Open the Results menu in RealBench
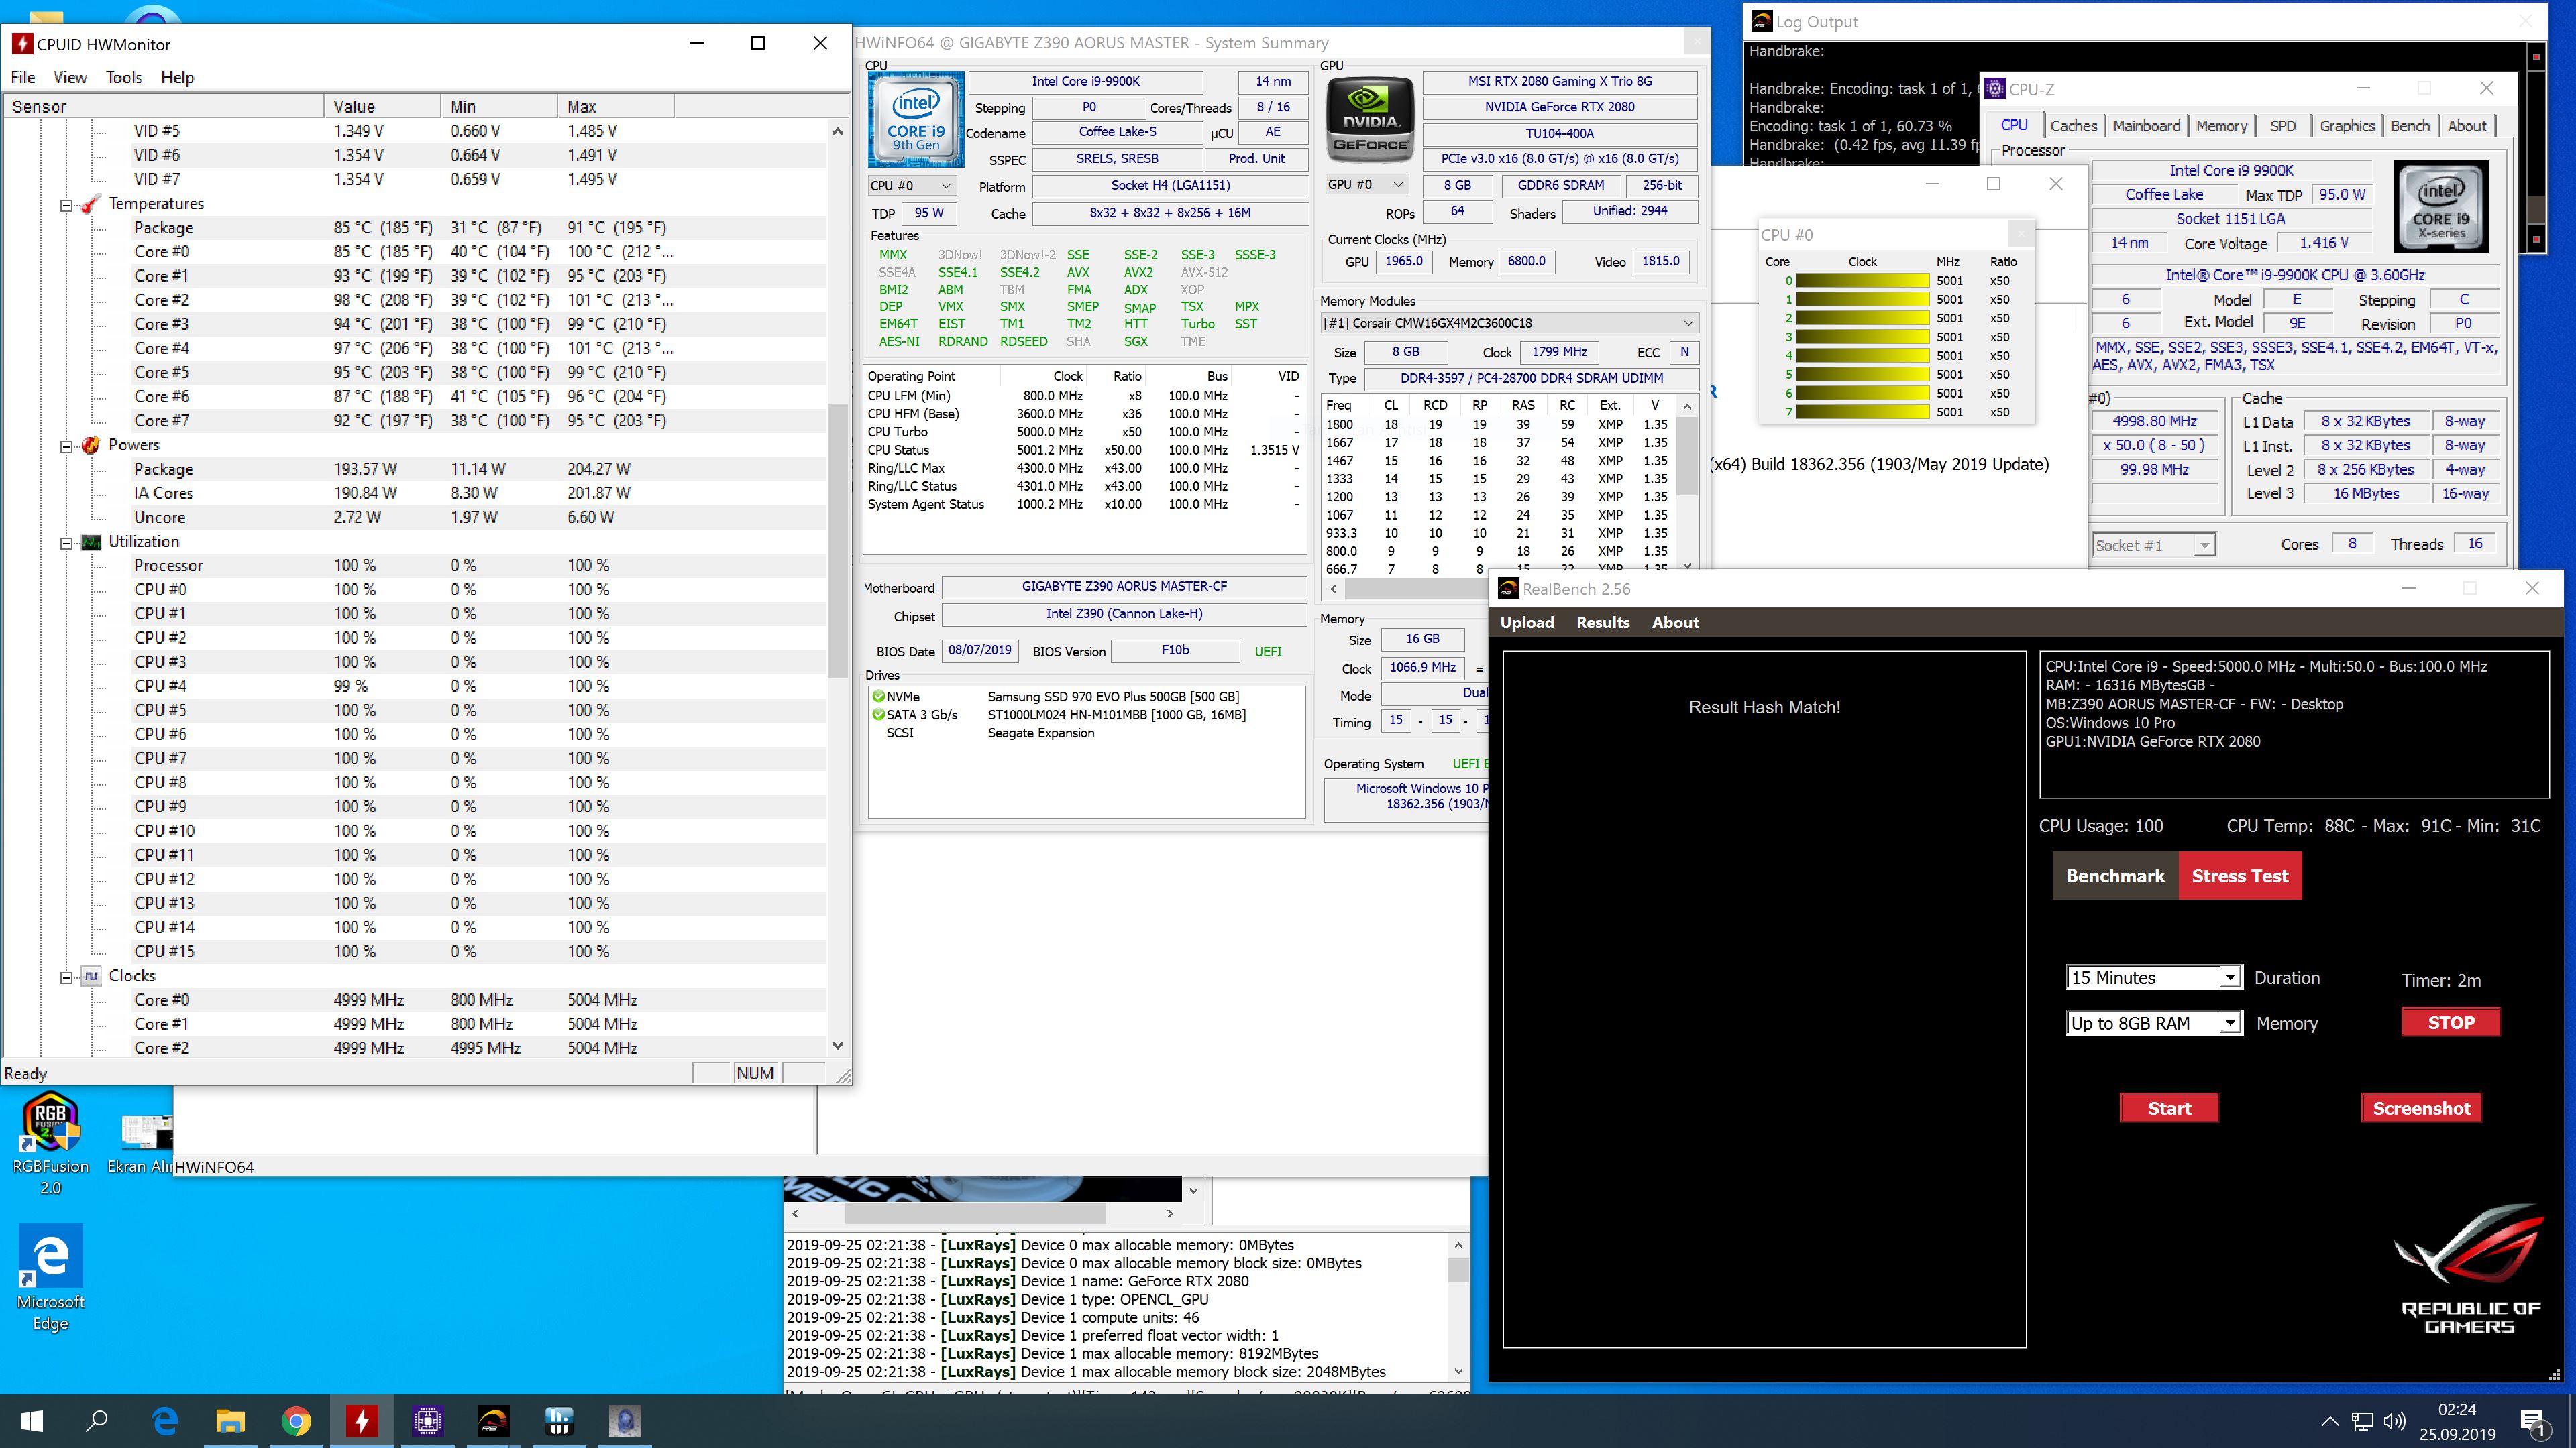Image resolution: width=2576 pixels, height=1448 pixels. (1602, 621)
